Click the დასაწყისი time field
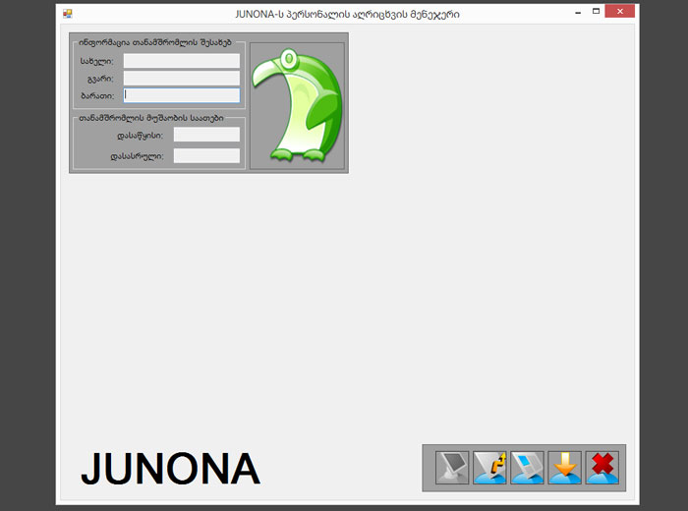Viewport: 688px width, 511px height. tap(206, 135)
